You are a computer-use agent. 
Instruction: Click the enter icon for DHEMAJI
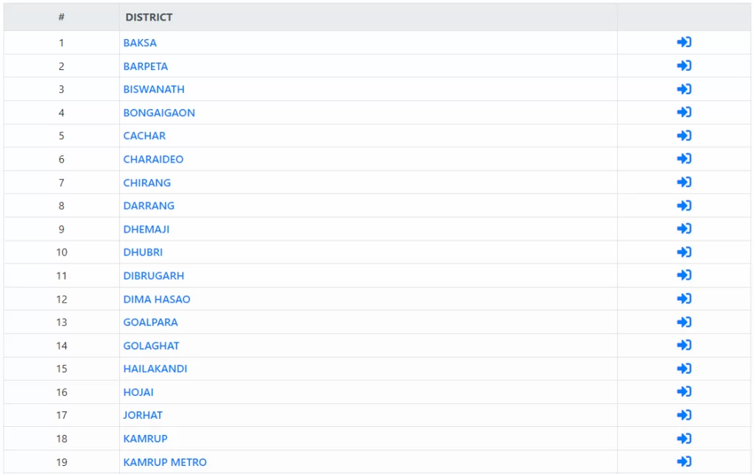(x=684, y=229)
